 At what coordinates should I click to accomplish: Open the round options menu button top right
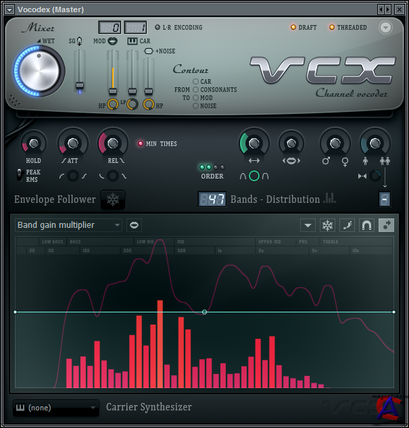(x=385, y=28)
